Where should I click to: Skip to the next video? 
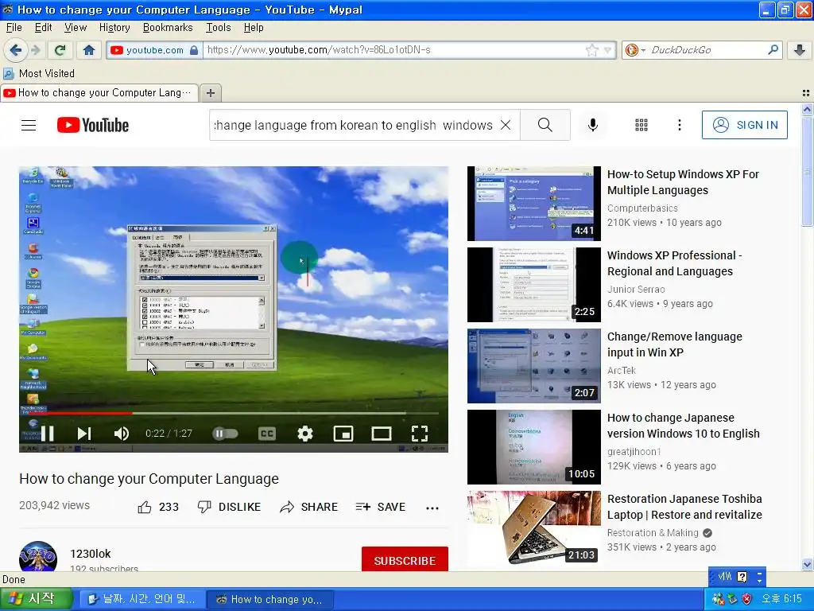click(x=83, y=434)
